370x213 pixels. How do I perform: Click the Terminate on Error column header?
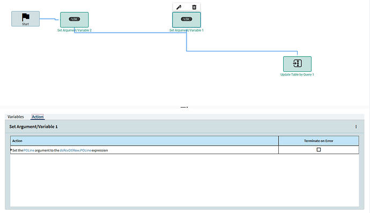[319, 141]
